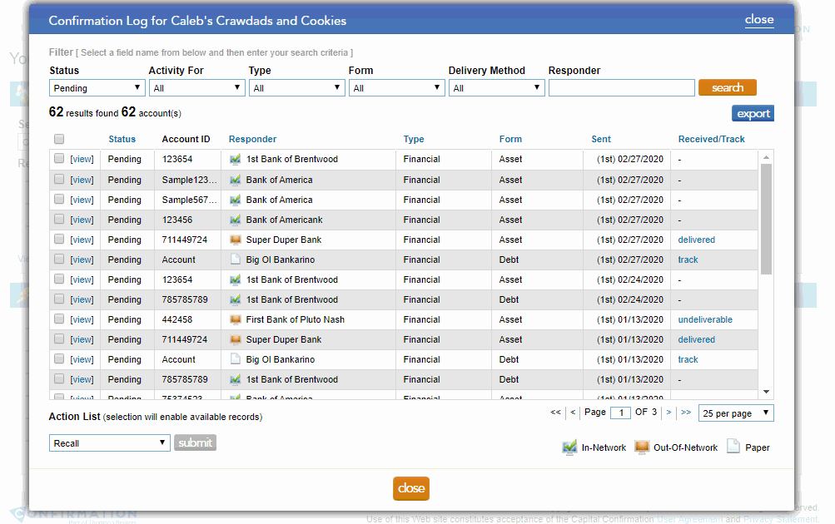Click the delivered link for Super Duper Bank
Viewport: 835px width, 524px height.
(695, 240)
